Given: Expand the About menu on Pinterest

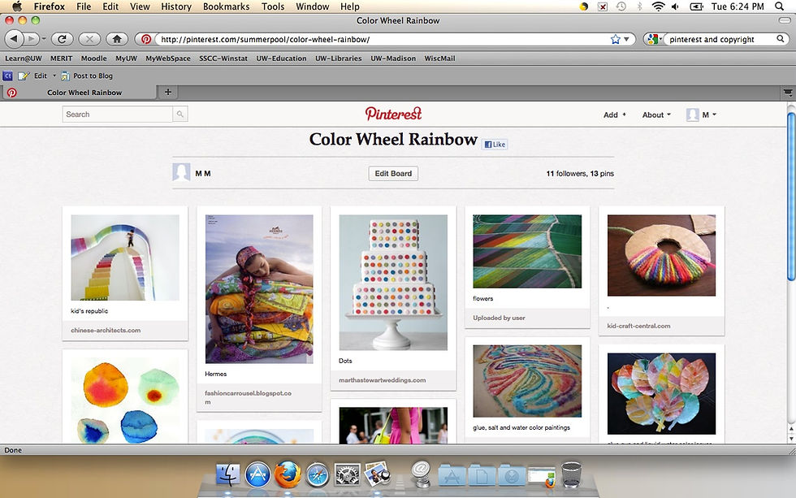Looking at the screenshot, I should point(656,115).
